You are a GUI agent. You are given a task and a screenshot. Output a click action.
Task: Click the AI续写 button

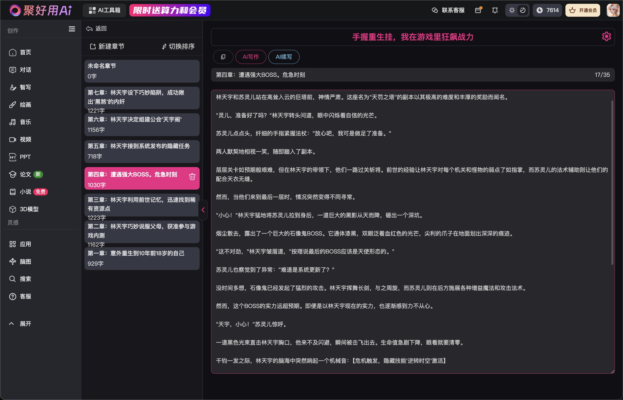click(284, 57)
